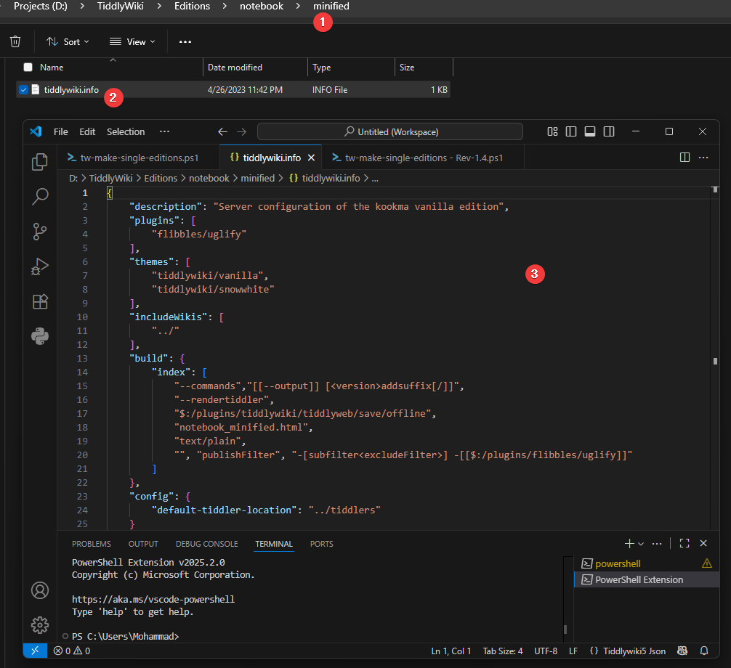Image resolution: width=731 pixels, height=668 pixels.
Task: Open File Explorer See more options menu
Action: pos(185,41)
